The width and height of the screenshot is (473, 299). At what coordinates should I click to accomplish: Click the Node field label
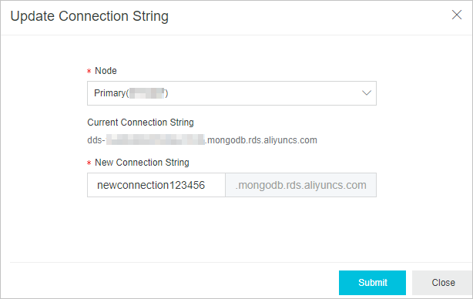pyautogui.click(x=106, y=71)
